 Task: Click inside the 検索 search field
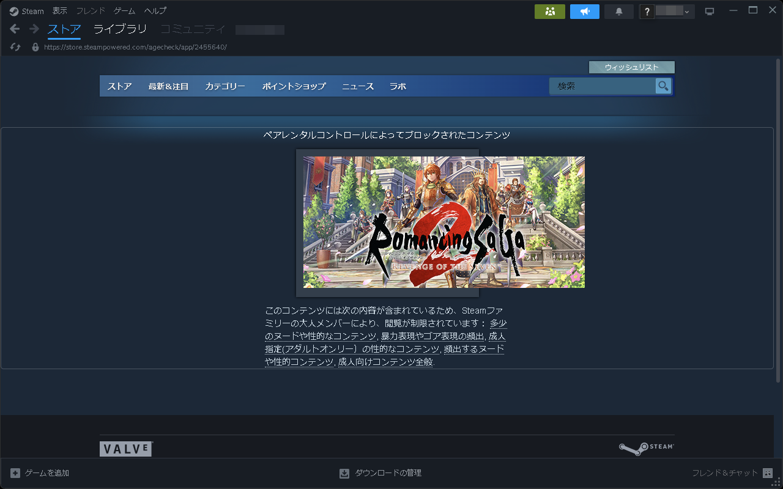(603, 86)
